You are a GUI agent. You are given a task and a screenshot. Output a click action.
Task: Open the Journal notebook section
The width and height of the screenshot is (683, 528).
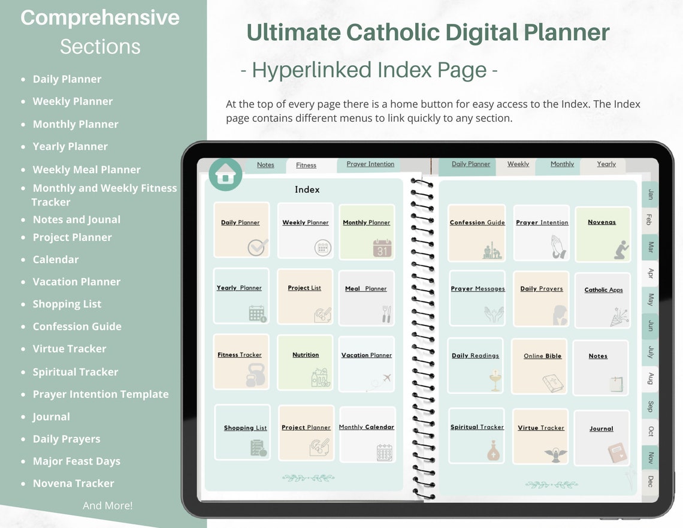602,436
